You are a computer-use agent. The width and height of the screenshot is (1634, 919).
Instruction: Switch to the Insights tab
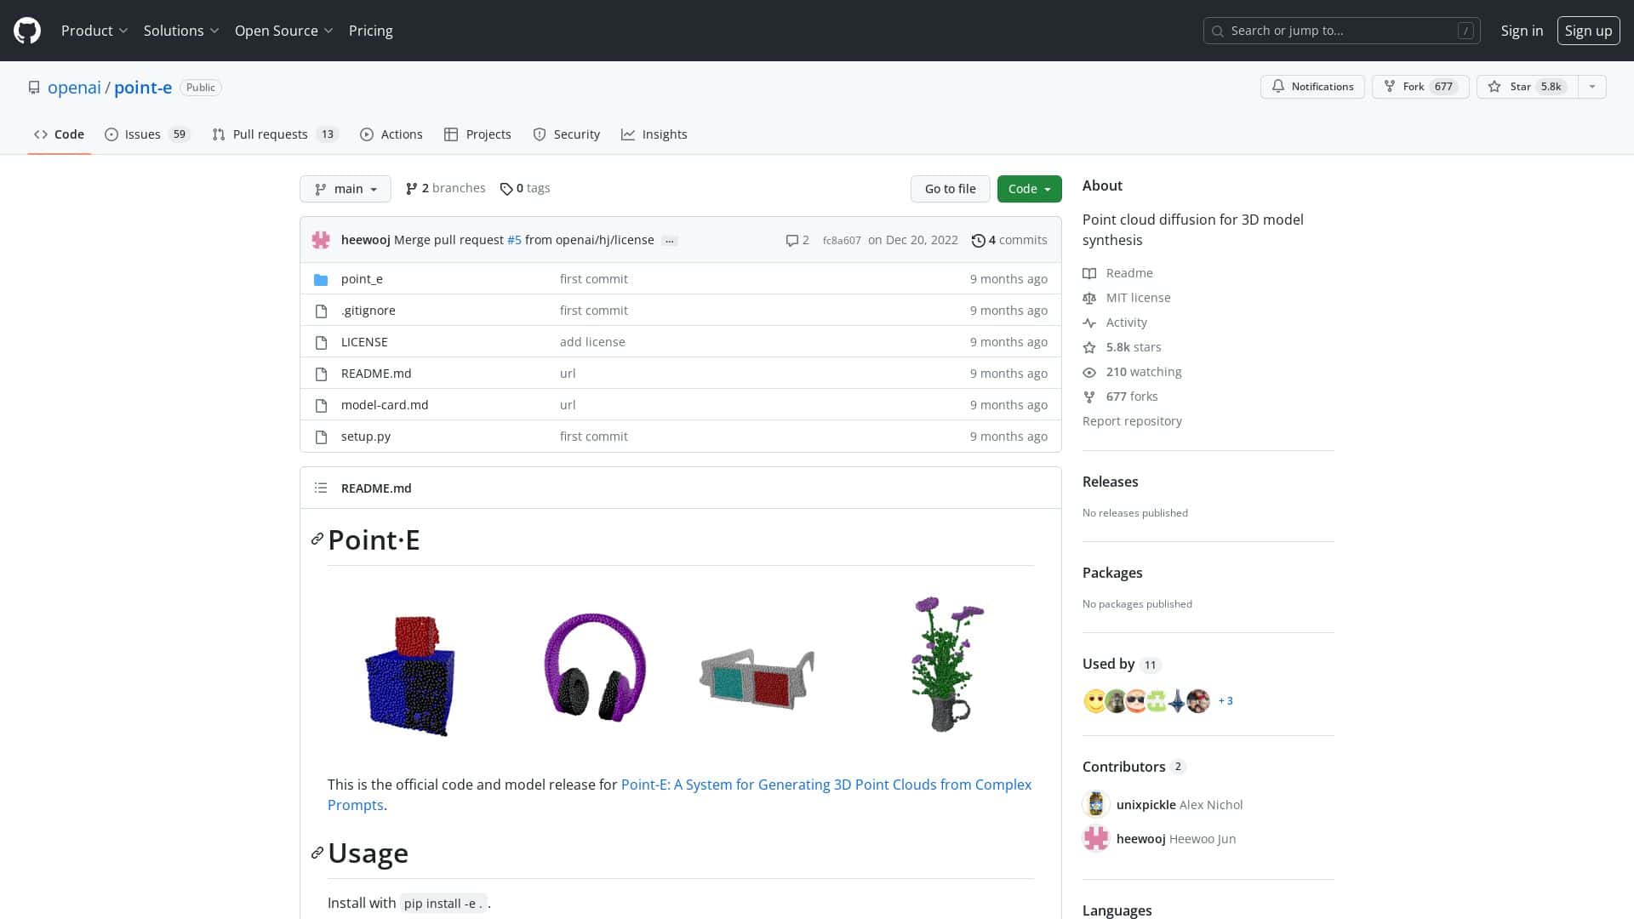(654, 134)
